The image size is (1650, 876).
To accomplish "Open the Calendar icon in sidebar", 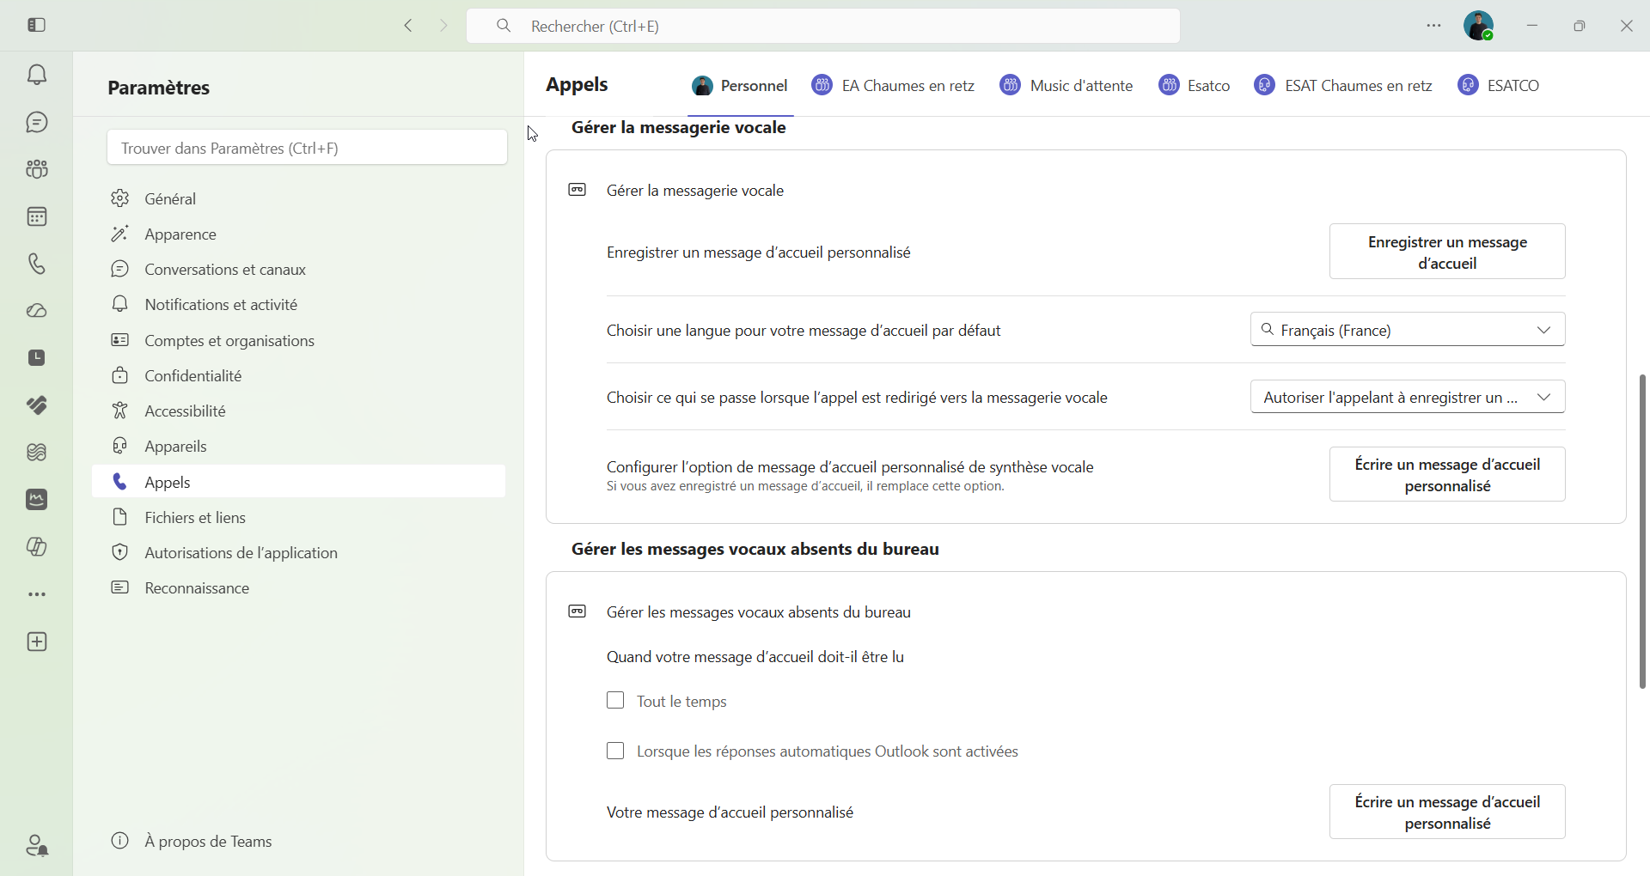I will (37, 216).
